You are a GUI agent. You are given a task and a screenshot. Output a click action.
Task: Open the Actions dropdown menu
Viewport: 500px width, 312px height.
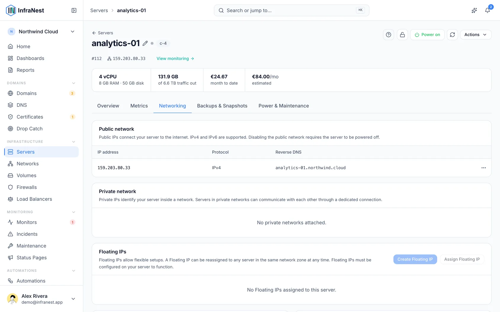point(476,35)
